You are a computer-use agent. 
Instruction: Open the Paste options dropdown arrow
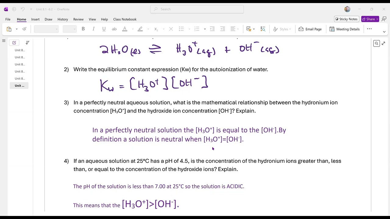coord(16,29)
